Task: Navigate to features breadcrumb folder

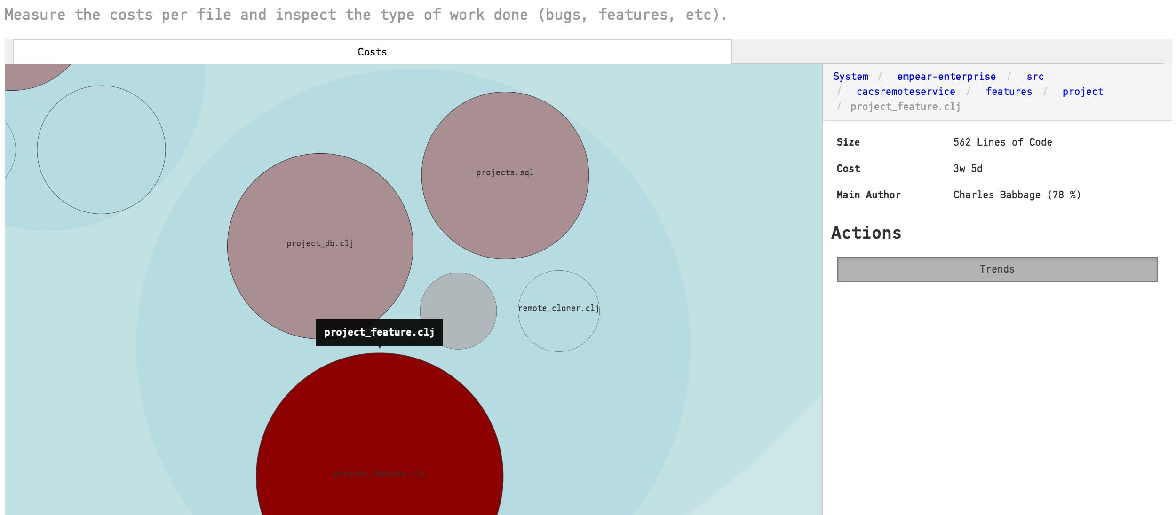Action: click(x=1009, y=91)
